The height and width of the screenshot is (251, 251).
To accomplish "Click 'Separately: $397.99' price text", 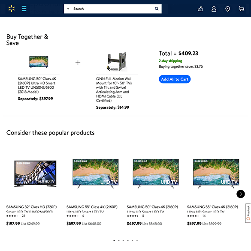I will (x=35, y=99).
